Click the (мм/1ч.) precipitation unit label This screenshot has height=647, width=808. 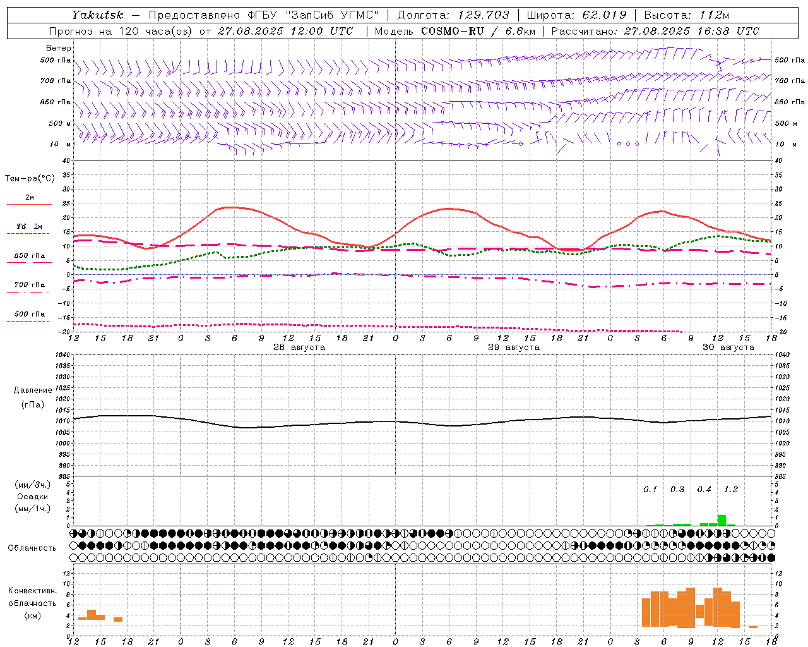coord(33,509)
